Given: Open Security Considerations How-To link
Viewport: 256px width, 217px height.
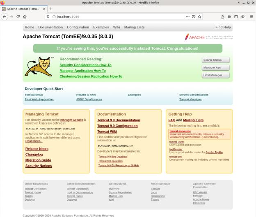Looking at the screenshot, I should 85,65.
